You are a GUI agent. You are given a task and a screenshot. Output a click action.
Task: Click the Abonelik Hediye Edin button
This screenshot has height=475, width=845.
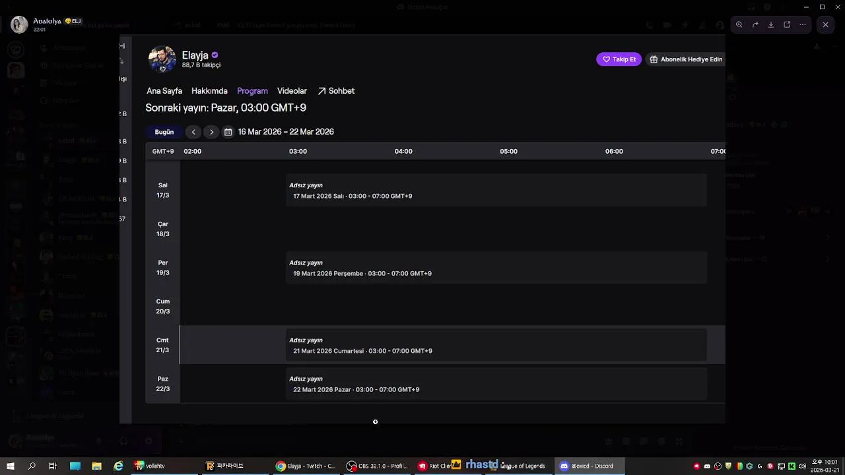pyautogui.click(x=686, y=59)
